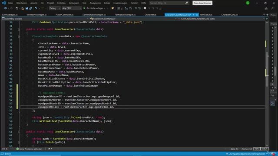Viewport: 278px width, 156px height.
Task: Click the feedback person icon top right
Action: click(x=273, y=8)
